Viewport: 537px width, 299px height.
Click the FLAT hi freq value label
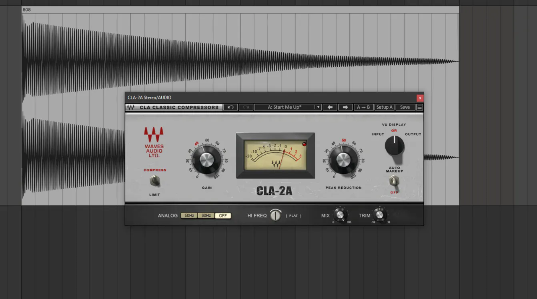point(294,216)
